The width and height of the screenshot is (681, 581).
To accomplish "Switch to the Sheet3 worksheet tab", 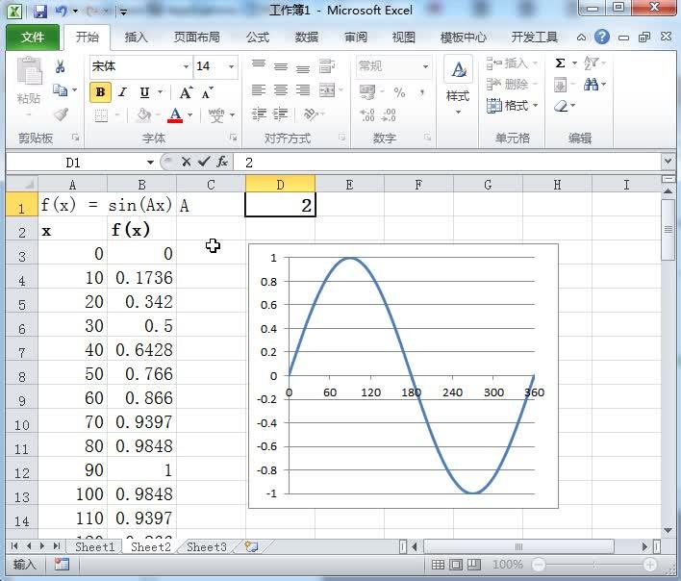I will (x=207, y=546).
